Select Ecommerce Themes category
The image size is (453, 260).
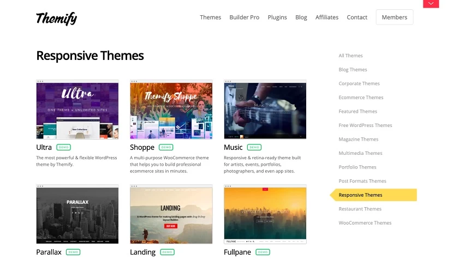coord(361,98)
